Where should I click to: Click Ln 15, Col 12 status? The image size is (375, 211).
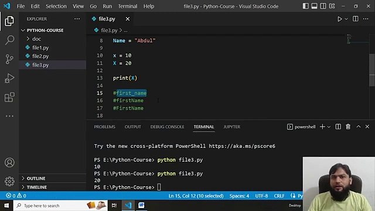196,196
